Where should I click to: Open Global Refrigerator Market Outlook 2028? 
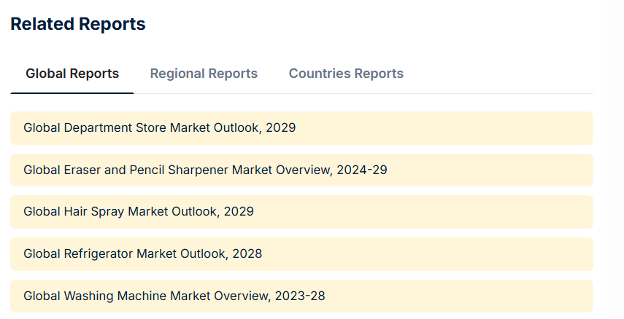click(x=301, y=254)
